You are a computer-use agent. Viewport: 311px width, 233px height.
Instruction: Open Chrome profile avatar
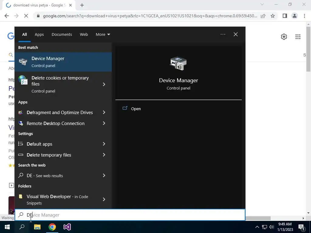[x=295, y=16]
